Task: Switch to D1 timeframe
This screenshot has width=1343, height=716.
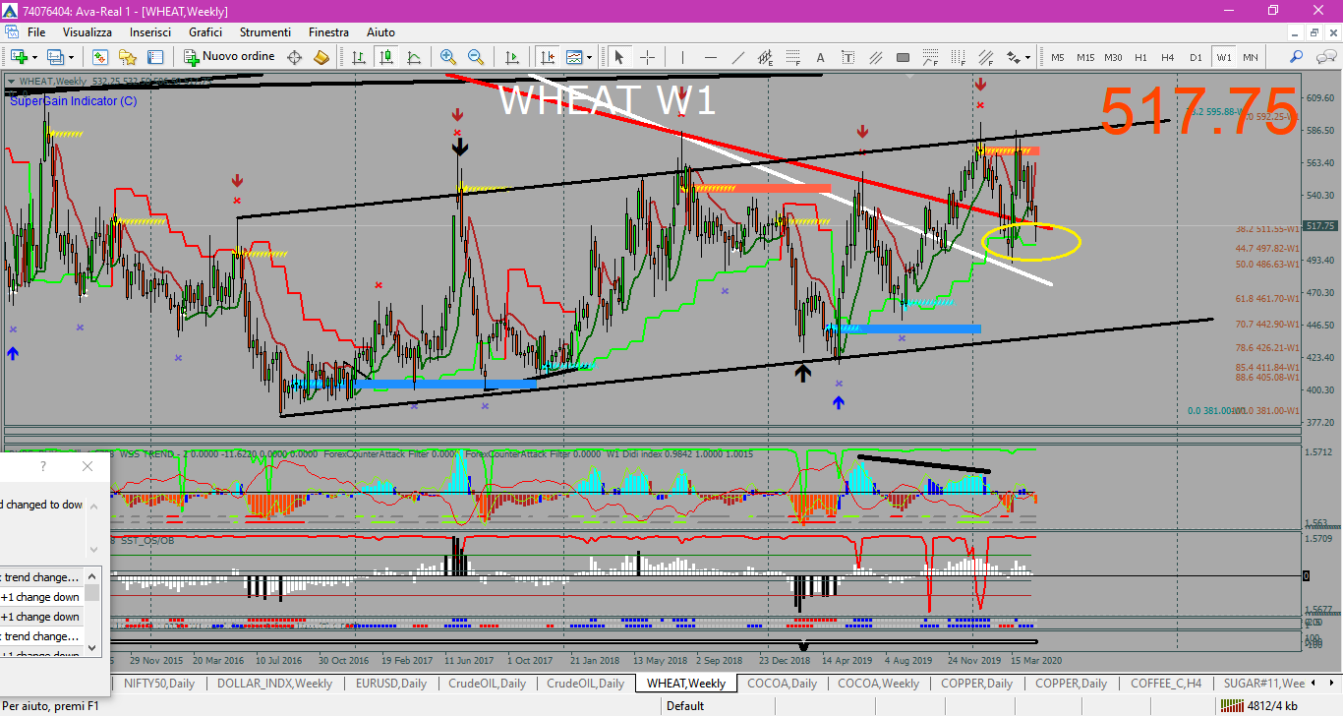Action: click(1196, 57)
